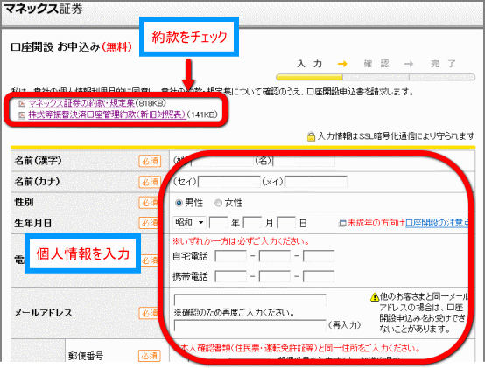Click the 入力 step label
The image size is (485, 368).
tap(310, 64)
